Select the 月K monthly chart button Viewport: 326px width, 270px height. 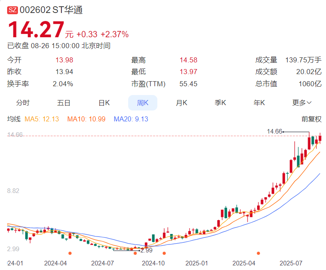coord(182,103)
